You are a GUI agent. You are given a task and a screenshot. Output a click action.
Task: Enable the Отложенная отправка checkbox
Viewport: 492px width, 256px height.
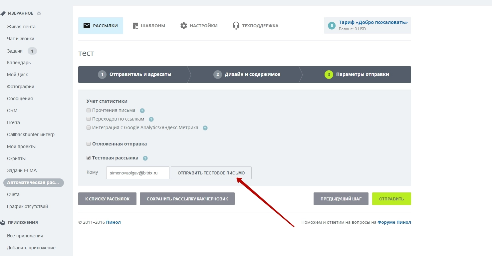pos(89,144)
